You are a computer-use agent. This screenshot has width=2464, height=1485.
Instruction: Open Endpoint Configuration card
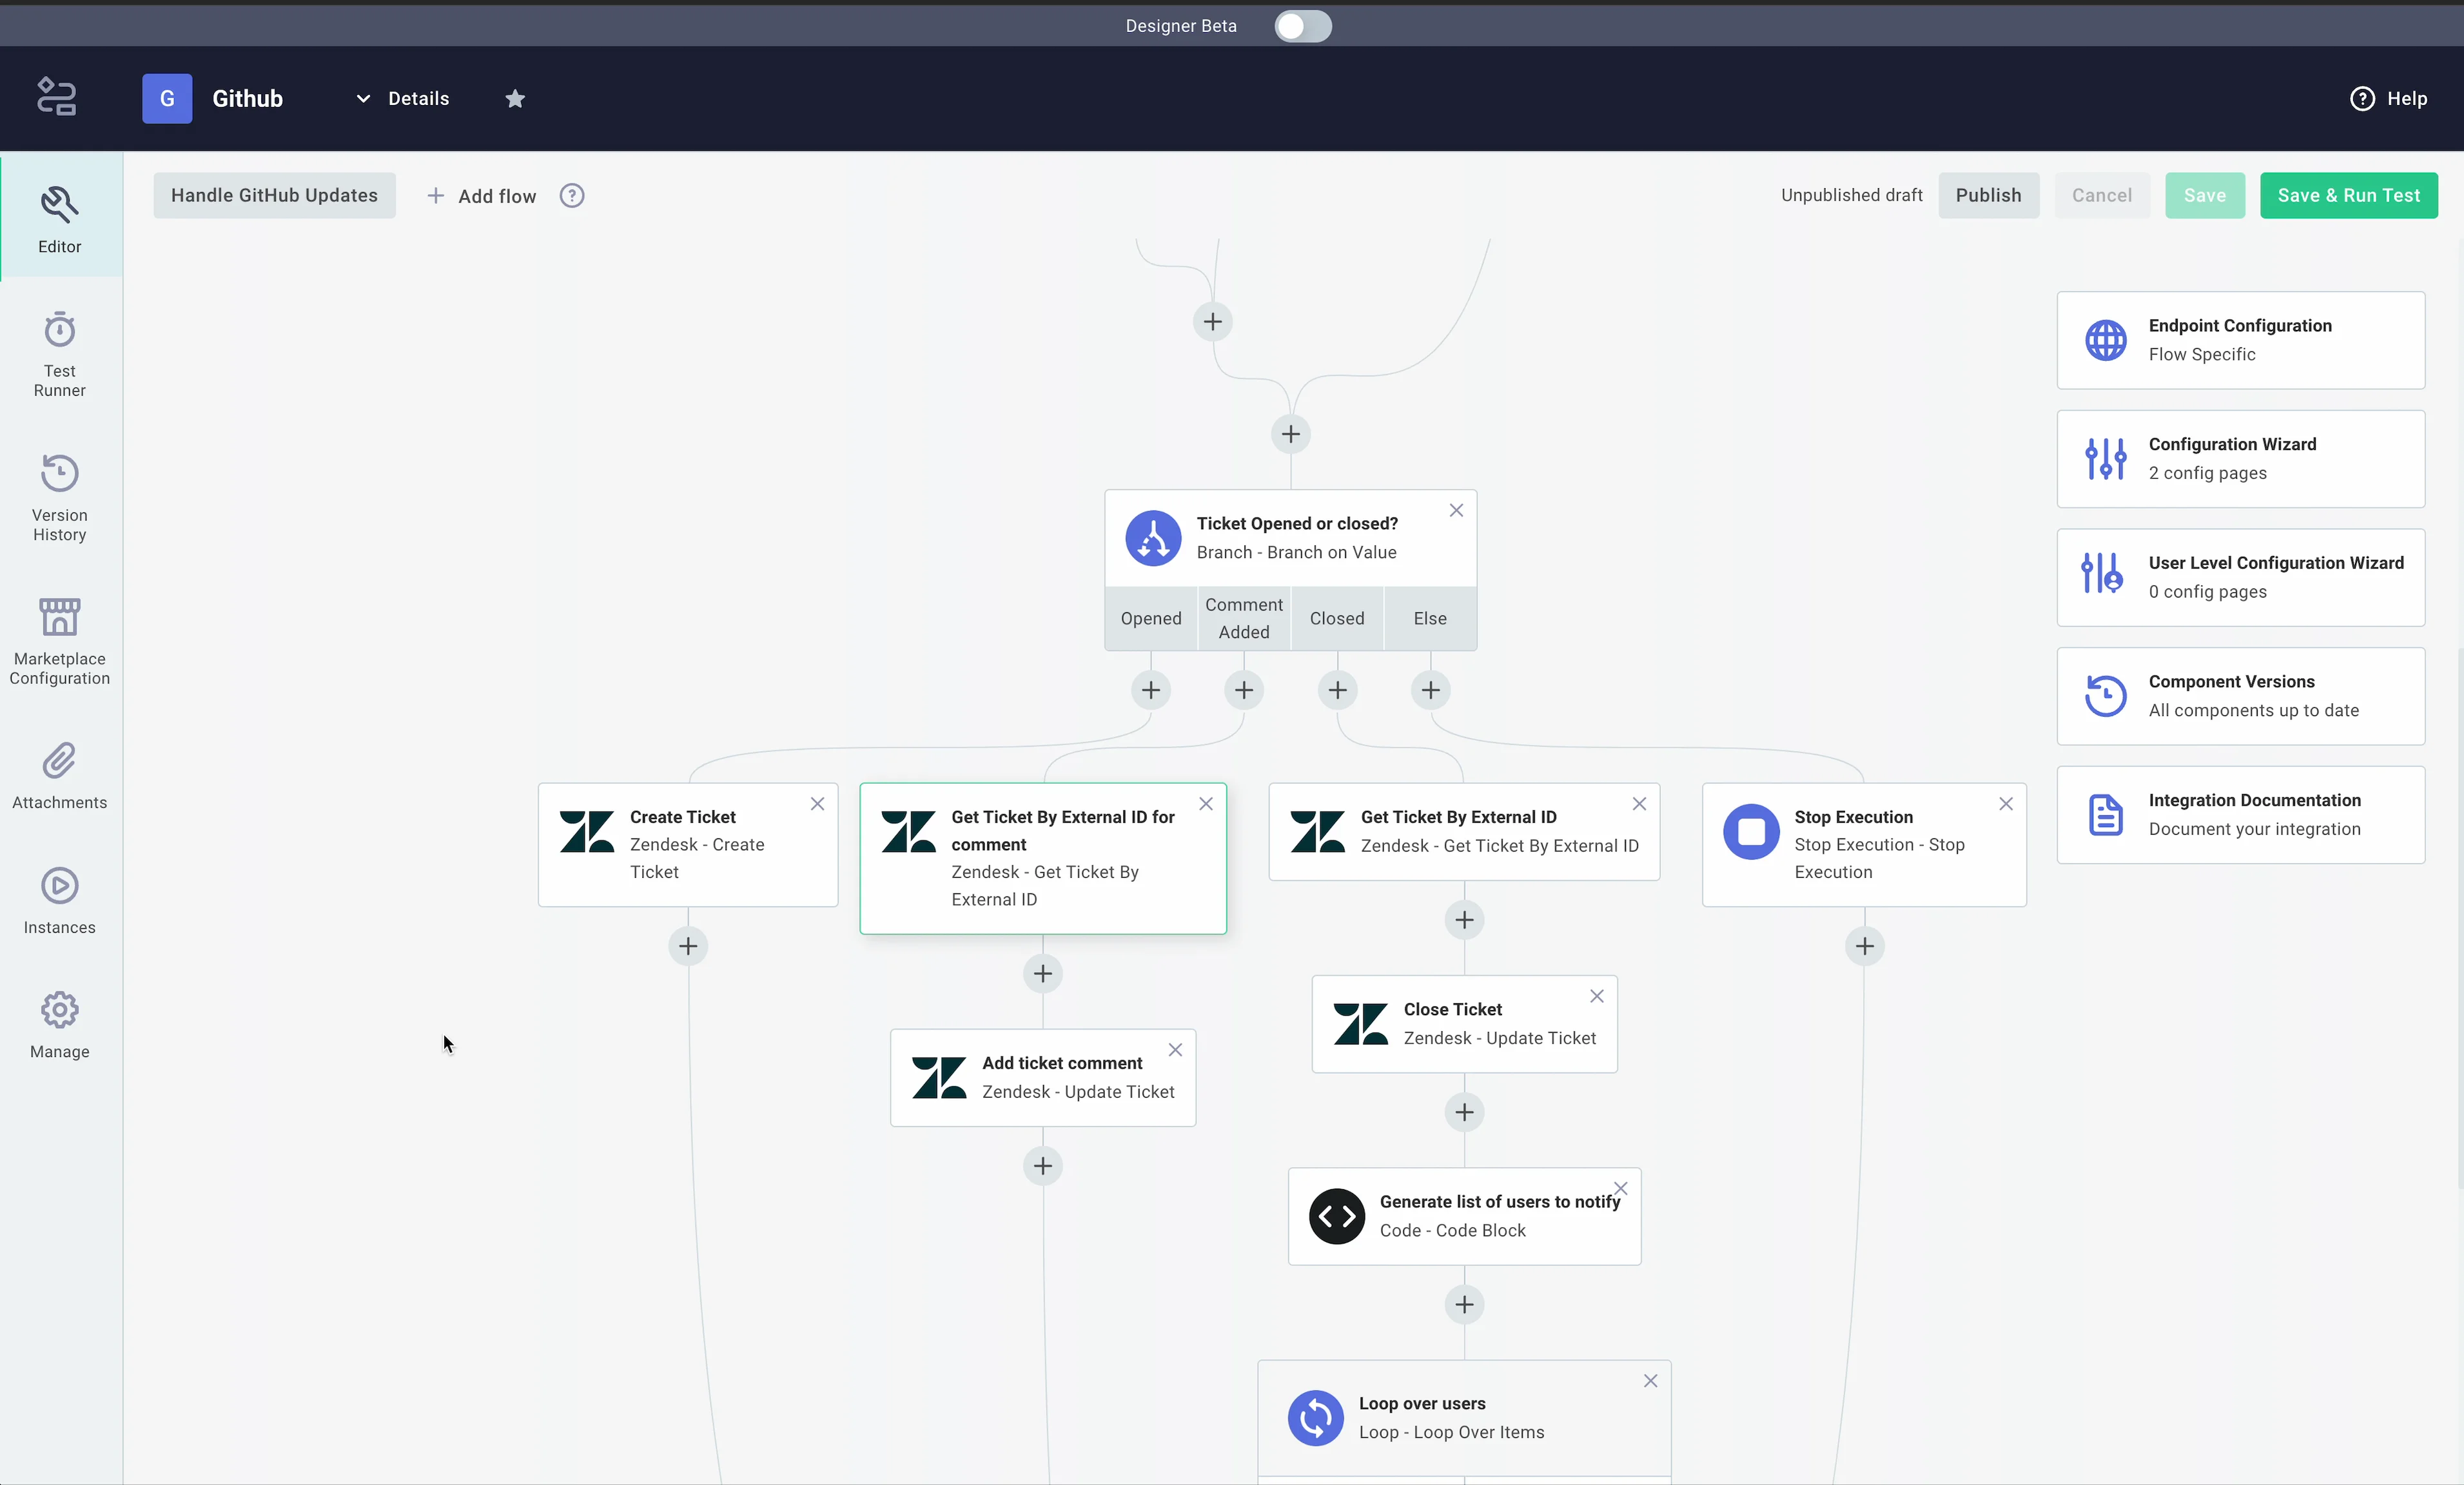coord(2240,340)
